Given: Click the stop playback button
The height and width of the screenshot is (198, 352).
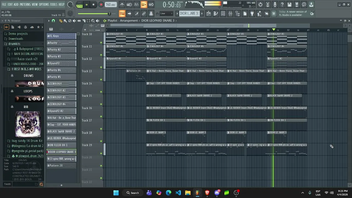Looking at the screenshot, I should pyautogui.click(x=94, y=4).
